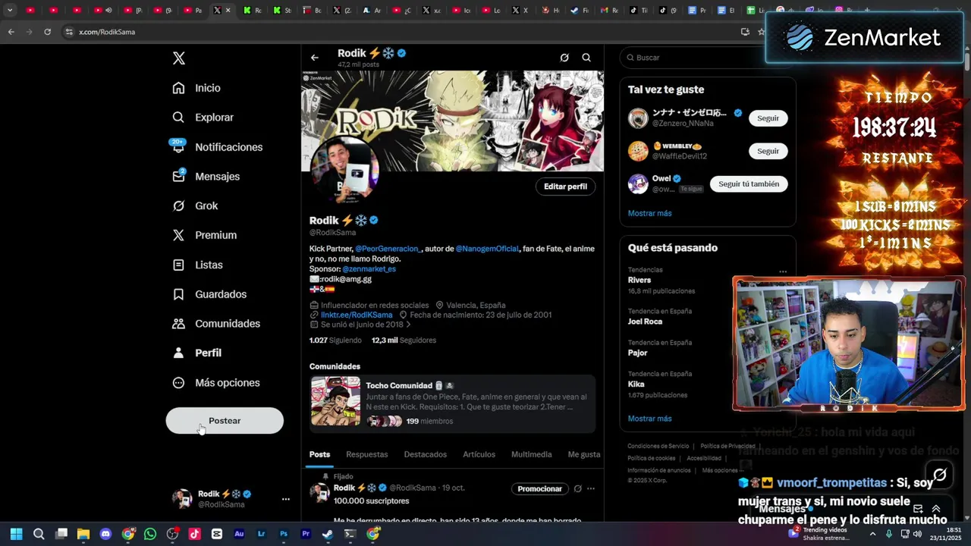
Task: Expand the Mensajes drawer at bottom
Action: (936, 509)
